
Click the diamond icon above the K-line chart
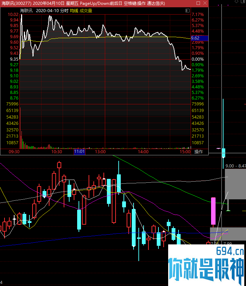236,1
